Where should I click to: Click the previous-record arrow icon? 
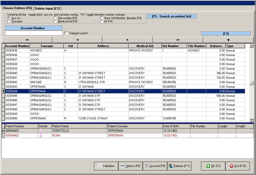pyautogui.click(x=77, y=39)
